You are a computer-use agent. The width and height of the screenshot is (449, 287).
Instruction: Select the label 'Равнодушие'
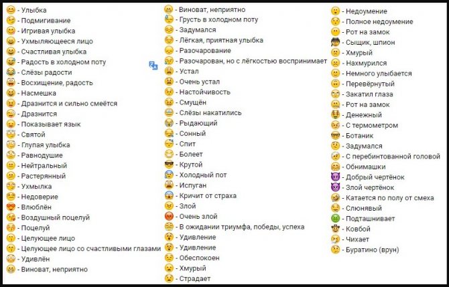[42, 155]
